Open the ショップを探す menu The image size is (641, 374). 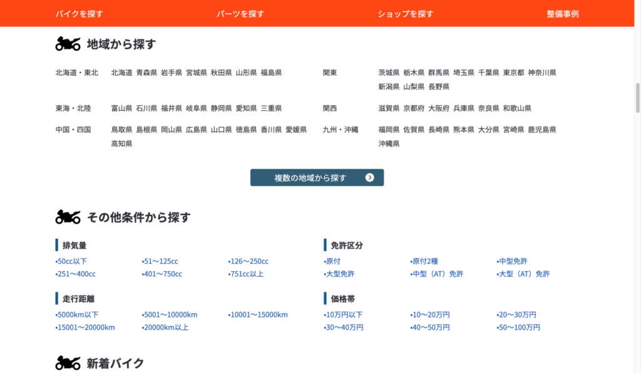click(405, 14)
